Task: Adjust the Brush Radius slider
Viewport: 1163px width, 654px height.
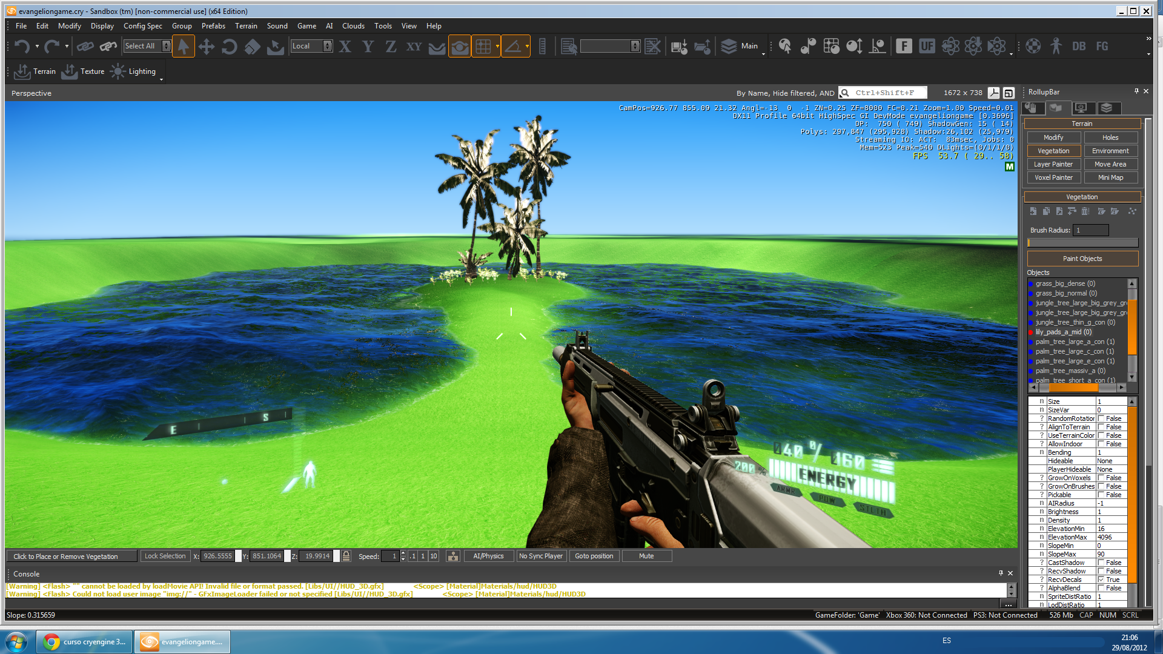Action: [x=1082, y=243]
